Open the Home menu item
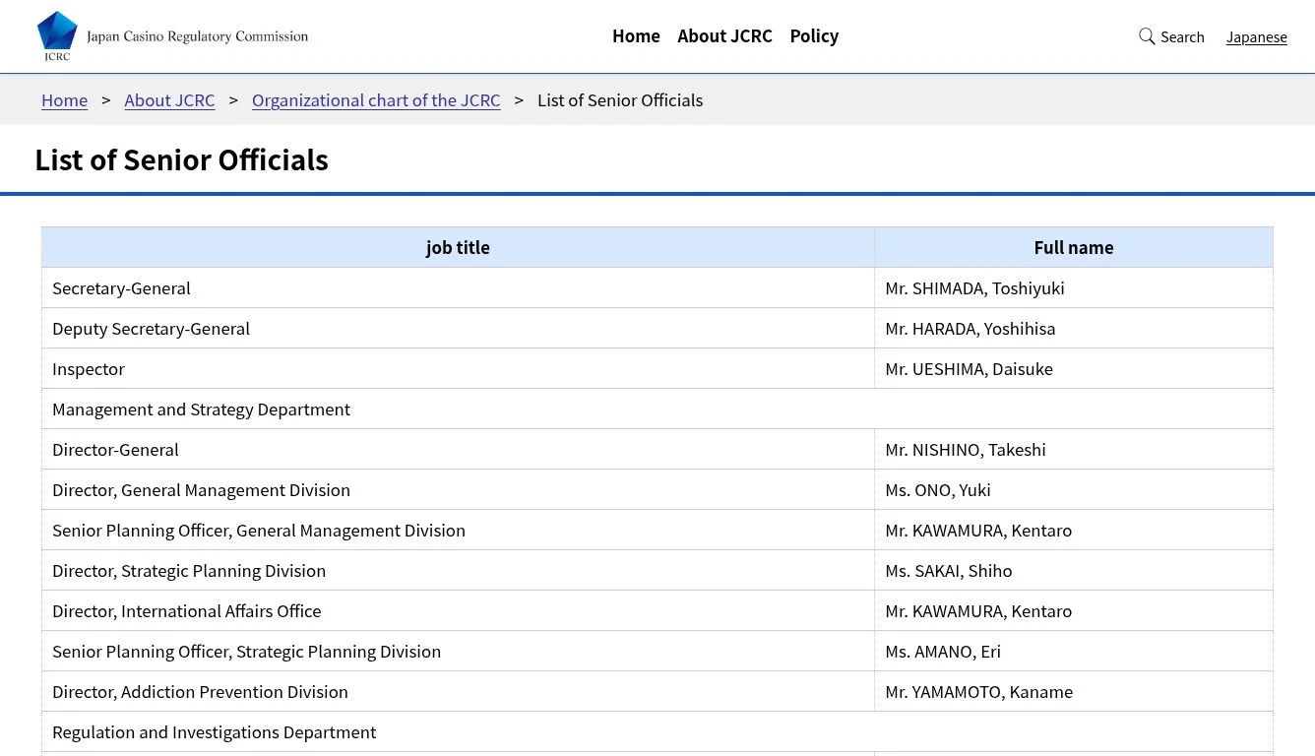Screen dimensions: 1315x756 636,35
